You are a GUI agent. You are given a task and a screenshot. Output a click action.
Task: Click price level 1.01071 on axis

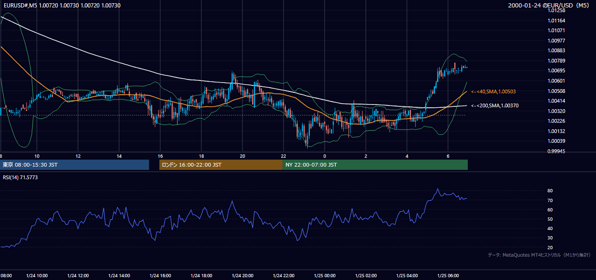(556, 30)
